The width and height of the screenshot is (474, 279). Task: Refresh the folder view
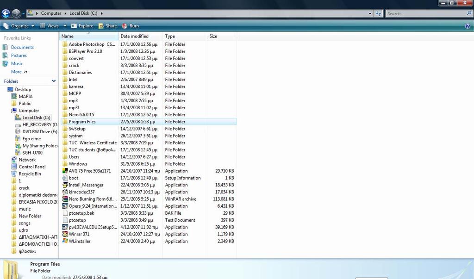[x=378, y=13]
